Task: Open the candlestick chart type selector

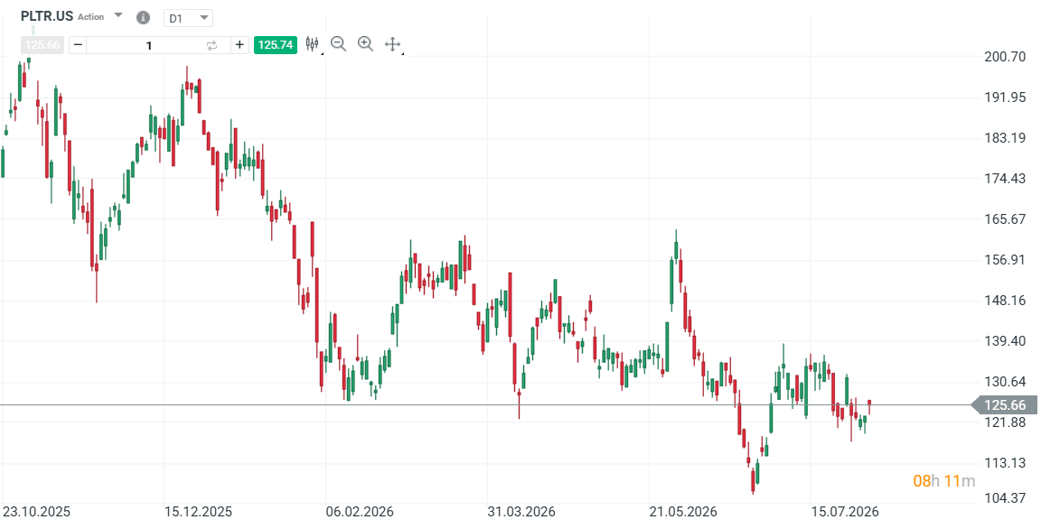Action: 313,44
